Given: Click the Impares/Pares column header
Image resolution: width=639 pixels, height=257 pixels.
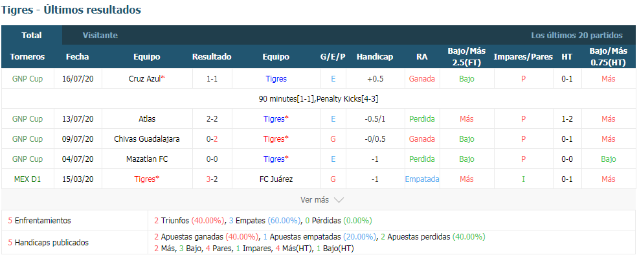Looking at the screenshot, I should tap(523, 57).
